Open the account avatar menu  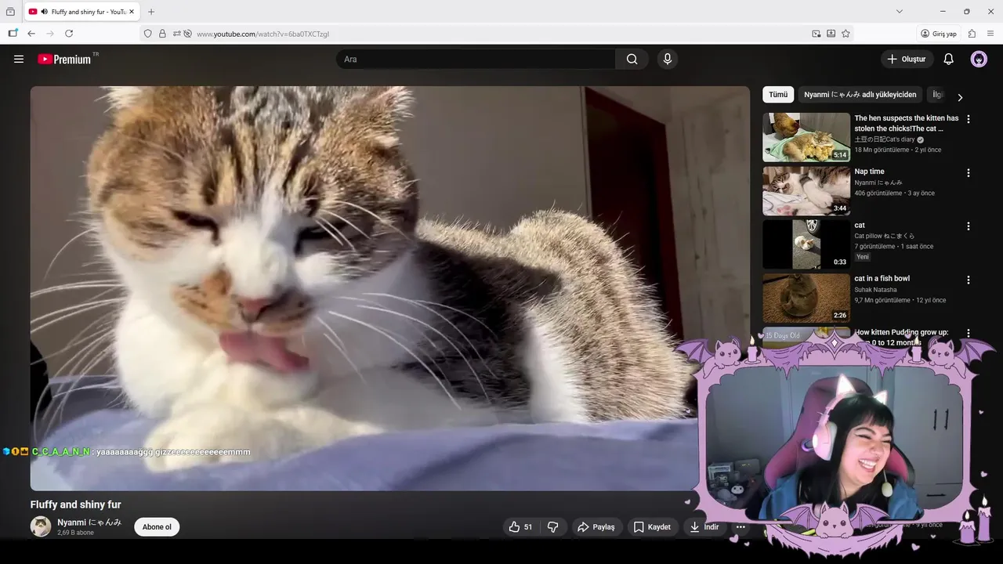(979, 59)
